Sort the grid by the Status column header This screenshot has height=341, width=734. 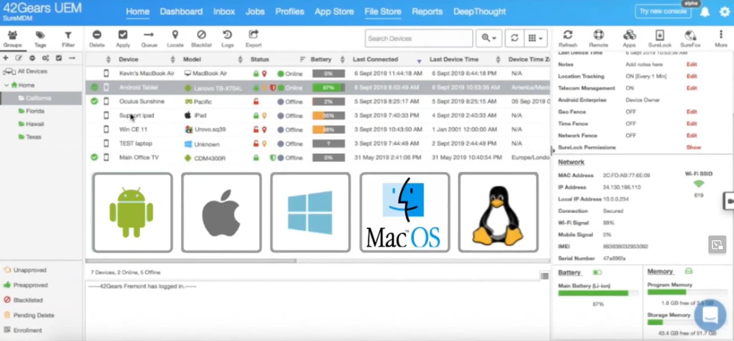tap(260, 59)
